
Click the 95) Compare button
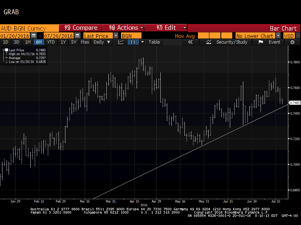pos(80,28)
